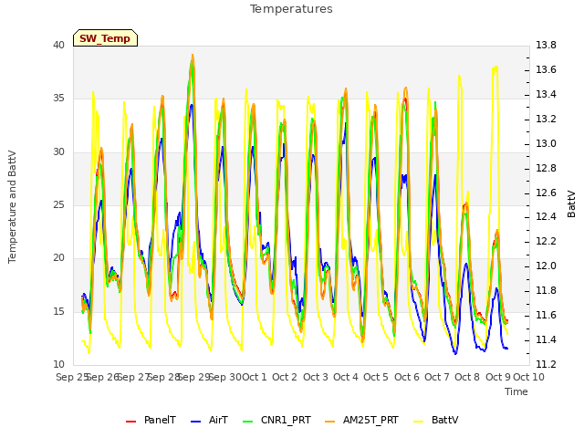Click the right axis value 12.6
Screen dimensions: 584x438
(x=546, y=193)
